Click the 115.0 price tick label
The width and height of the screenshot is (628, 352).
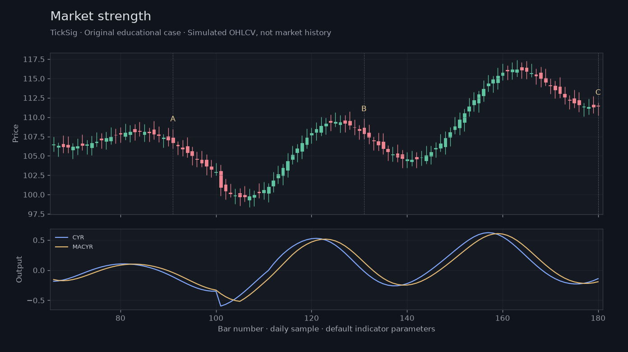click(x=34, y=79)
